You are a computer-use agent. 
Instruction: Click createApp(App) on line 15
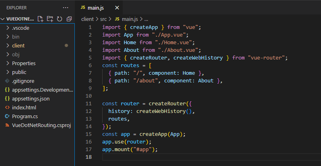pyautogui.click(x=161, y=134)
